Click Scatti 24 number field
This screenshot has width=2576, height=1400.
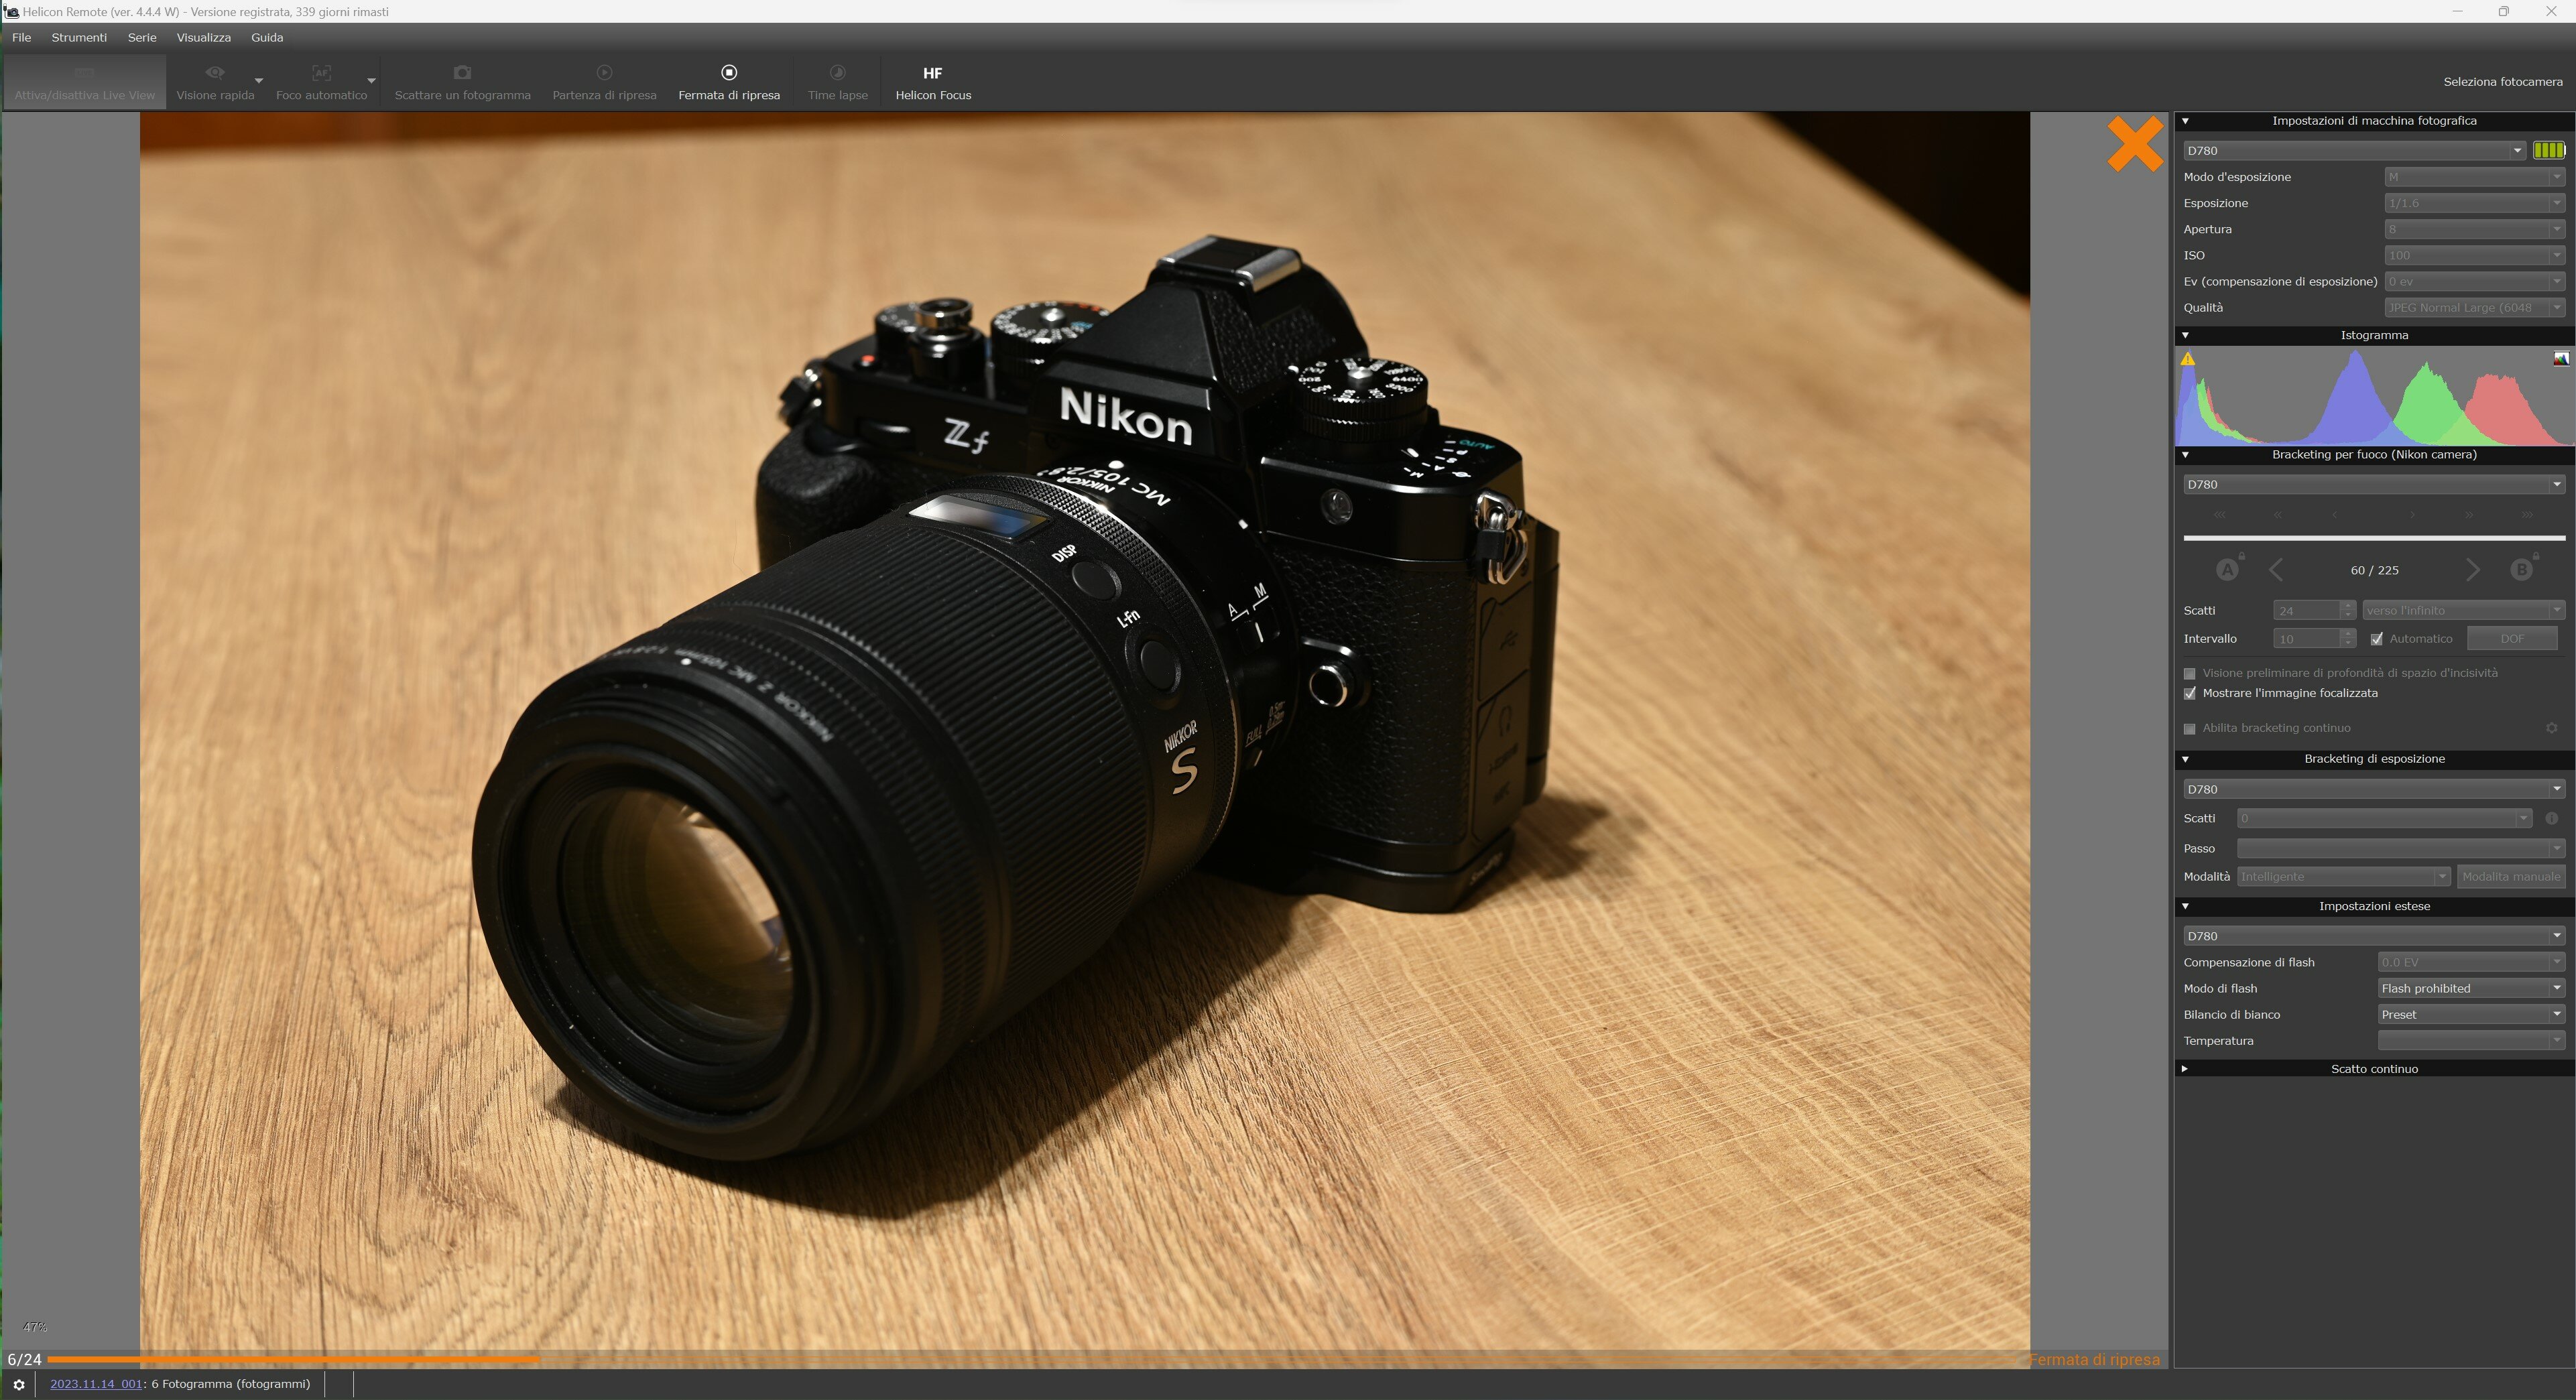(x=2314, y=610)
